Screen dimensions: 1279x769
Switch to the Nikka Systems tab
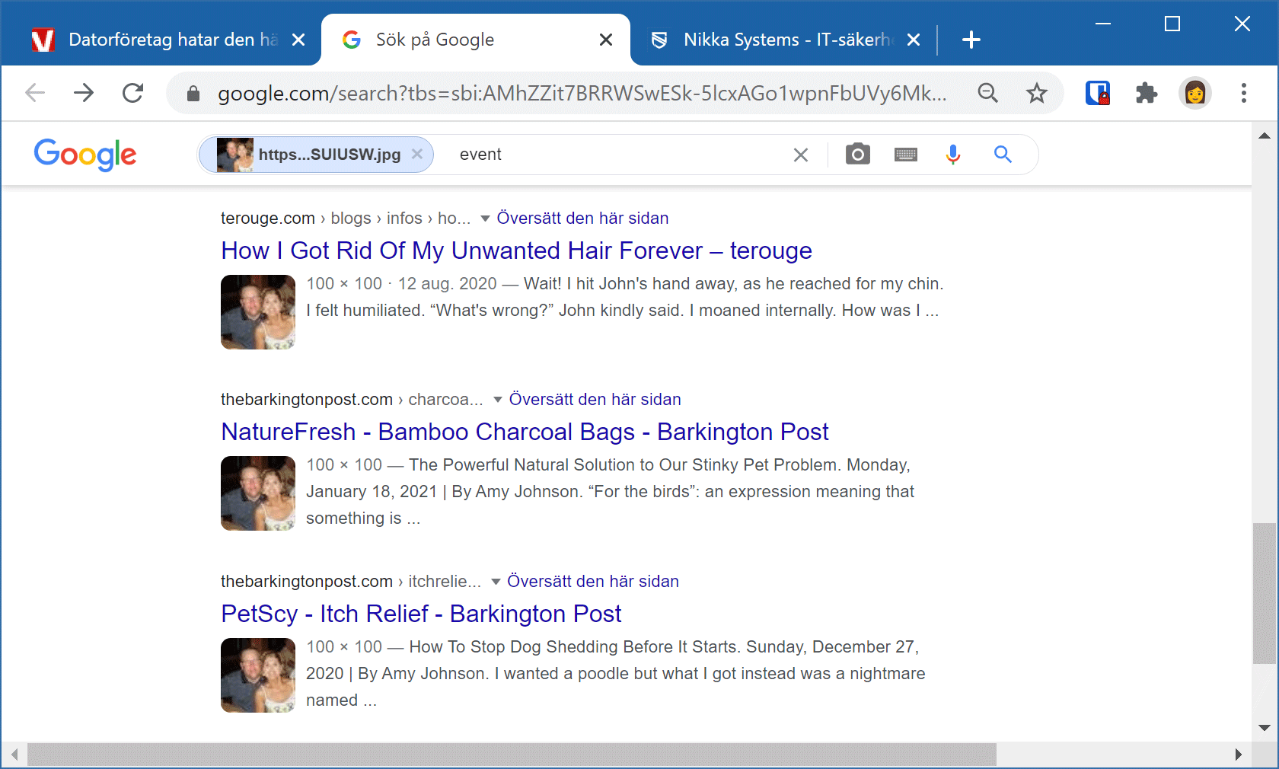pyautogui.click(x=784, y=40)
